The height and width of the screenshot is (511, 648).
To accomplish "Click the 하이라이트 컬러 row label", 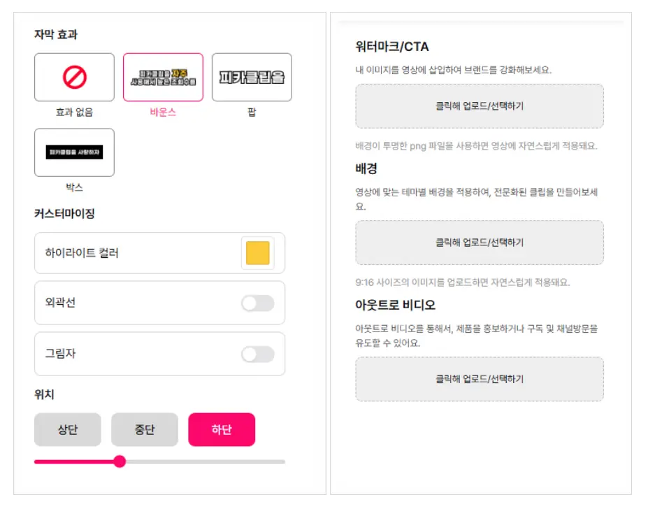I will pyautogui.click(x=77, y=253).
